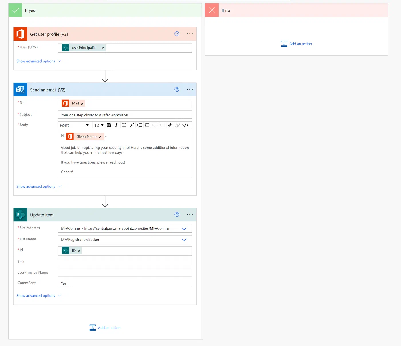The height and width of the screenshot is (346, 401).
Task: Add an action in the If yes branch
Action: (x=105, y=328)
